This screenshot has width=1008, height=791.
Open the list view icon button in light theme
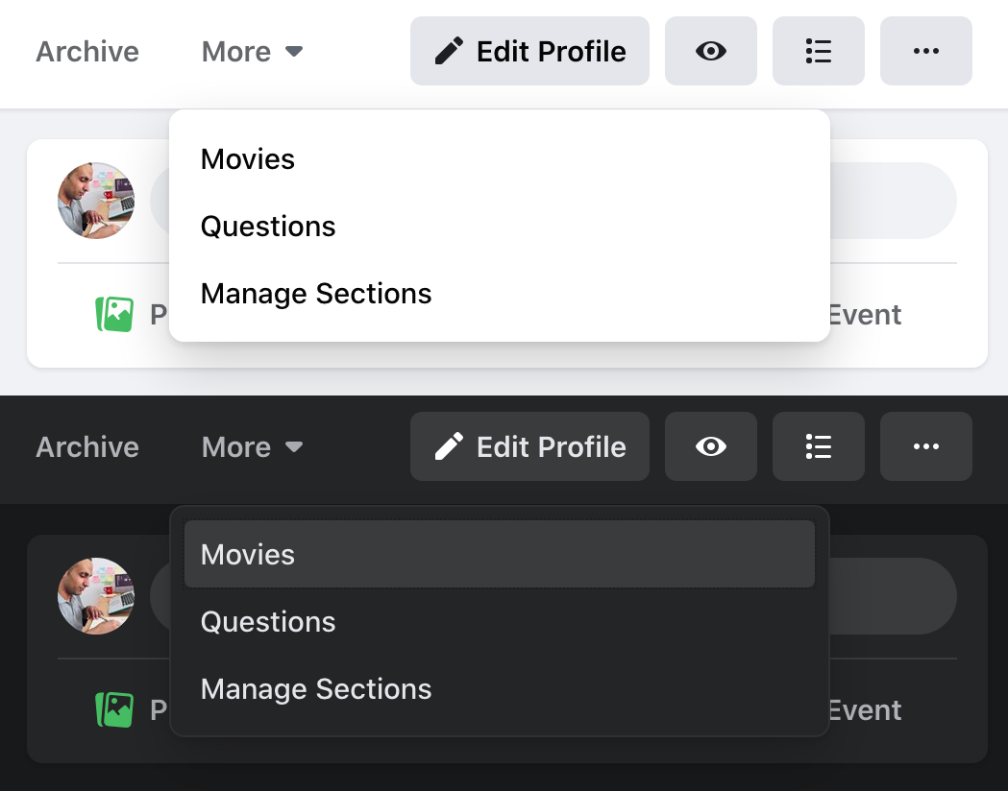818,51
